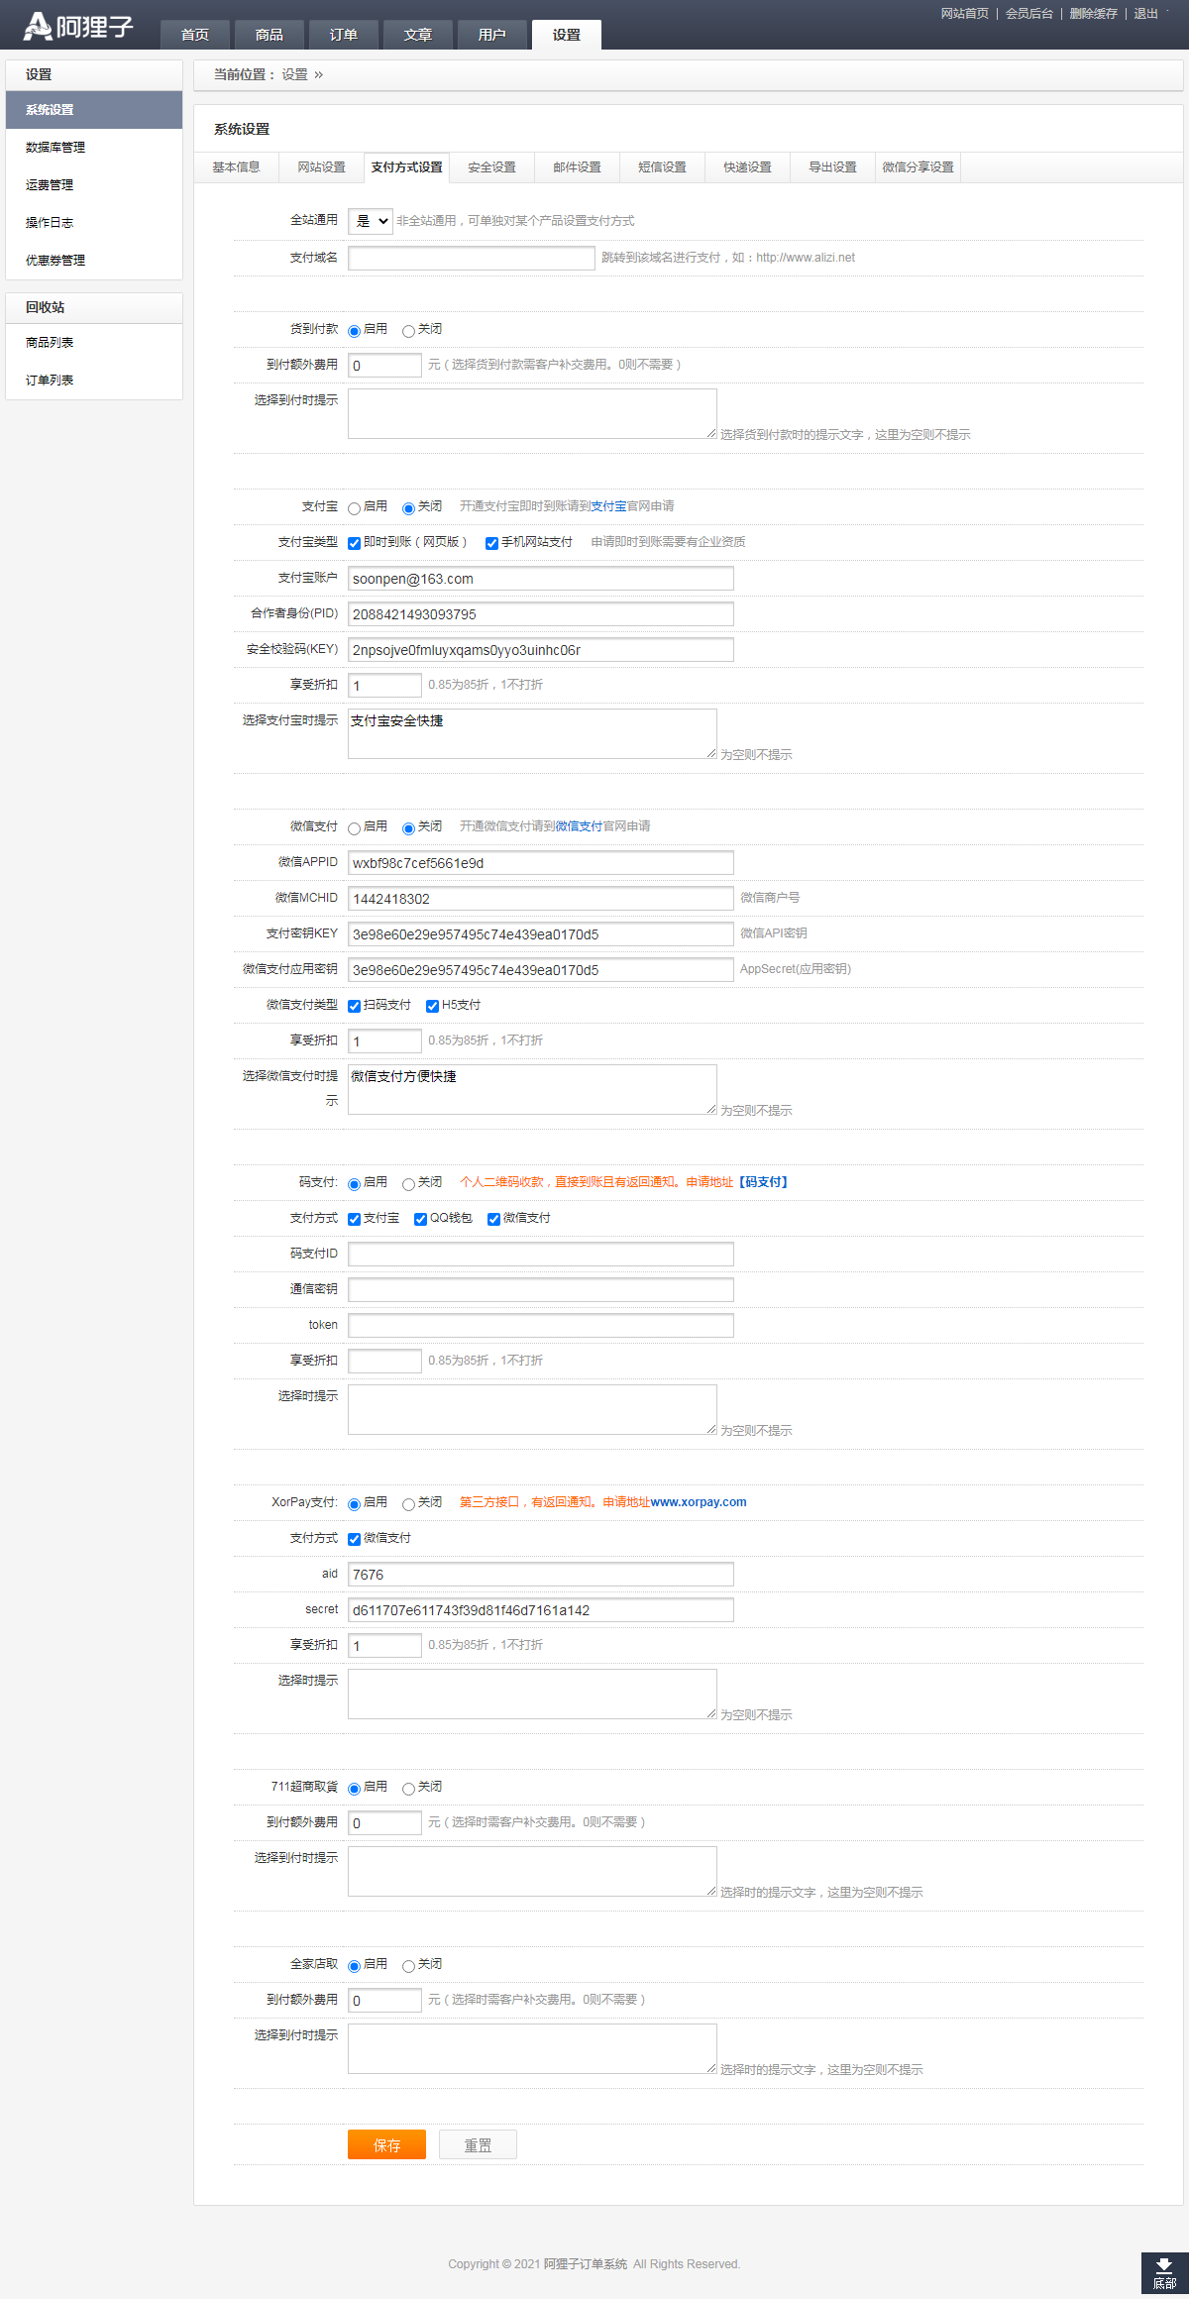Uncheck the 手机网站支付 checkbox
1189x2299 pixels.
tap(491, 543)
